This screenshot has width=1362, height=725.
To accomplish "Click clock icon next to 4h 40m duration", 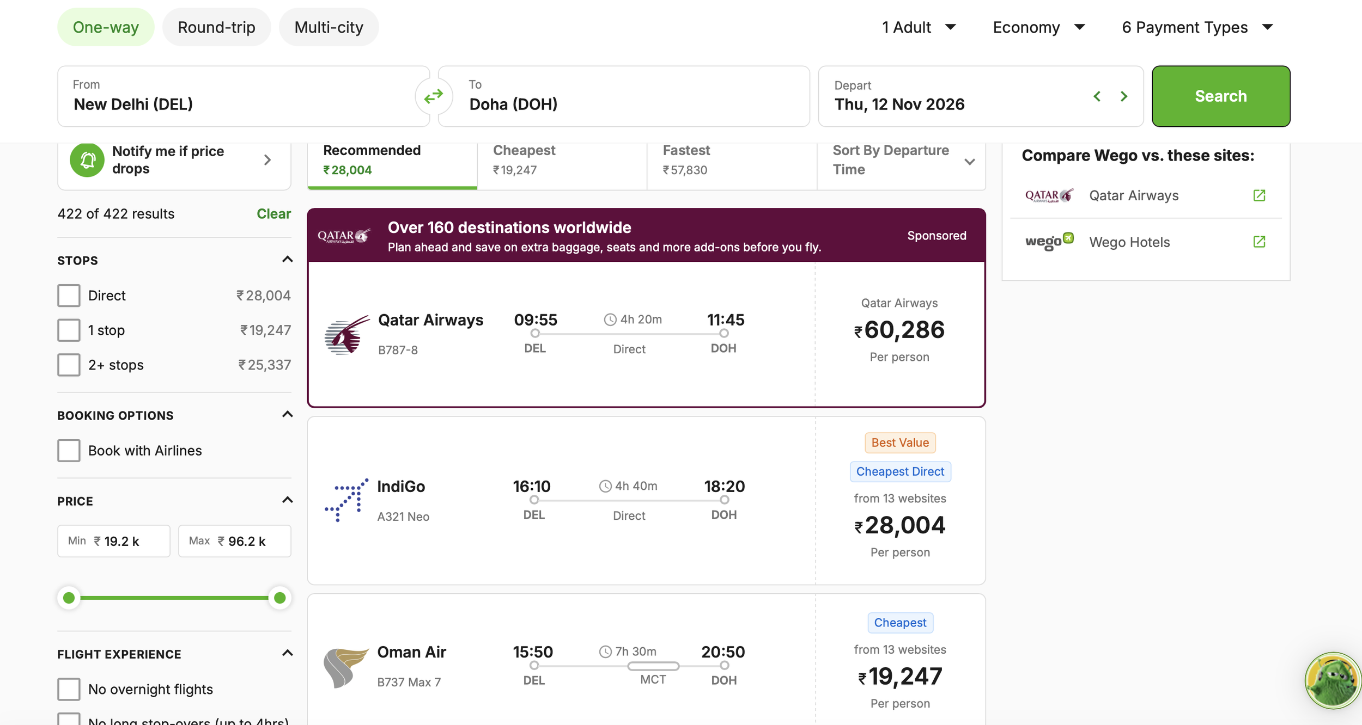I will click(x=605, y=486).
